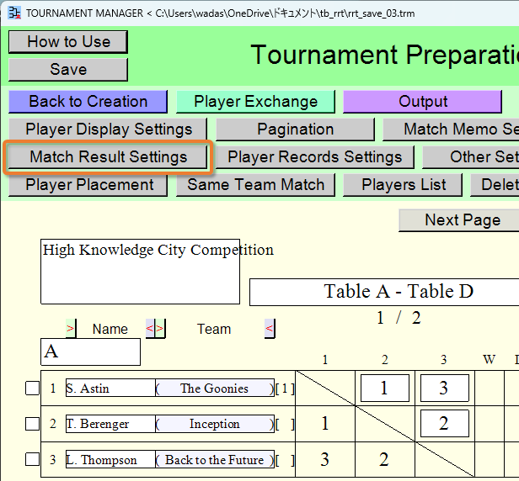Click the Save button
Image resolution: width=519 pixels, height=481 pixels.
[x=68, y=69]
